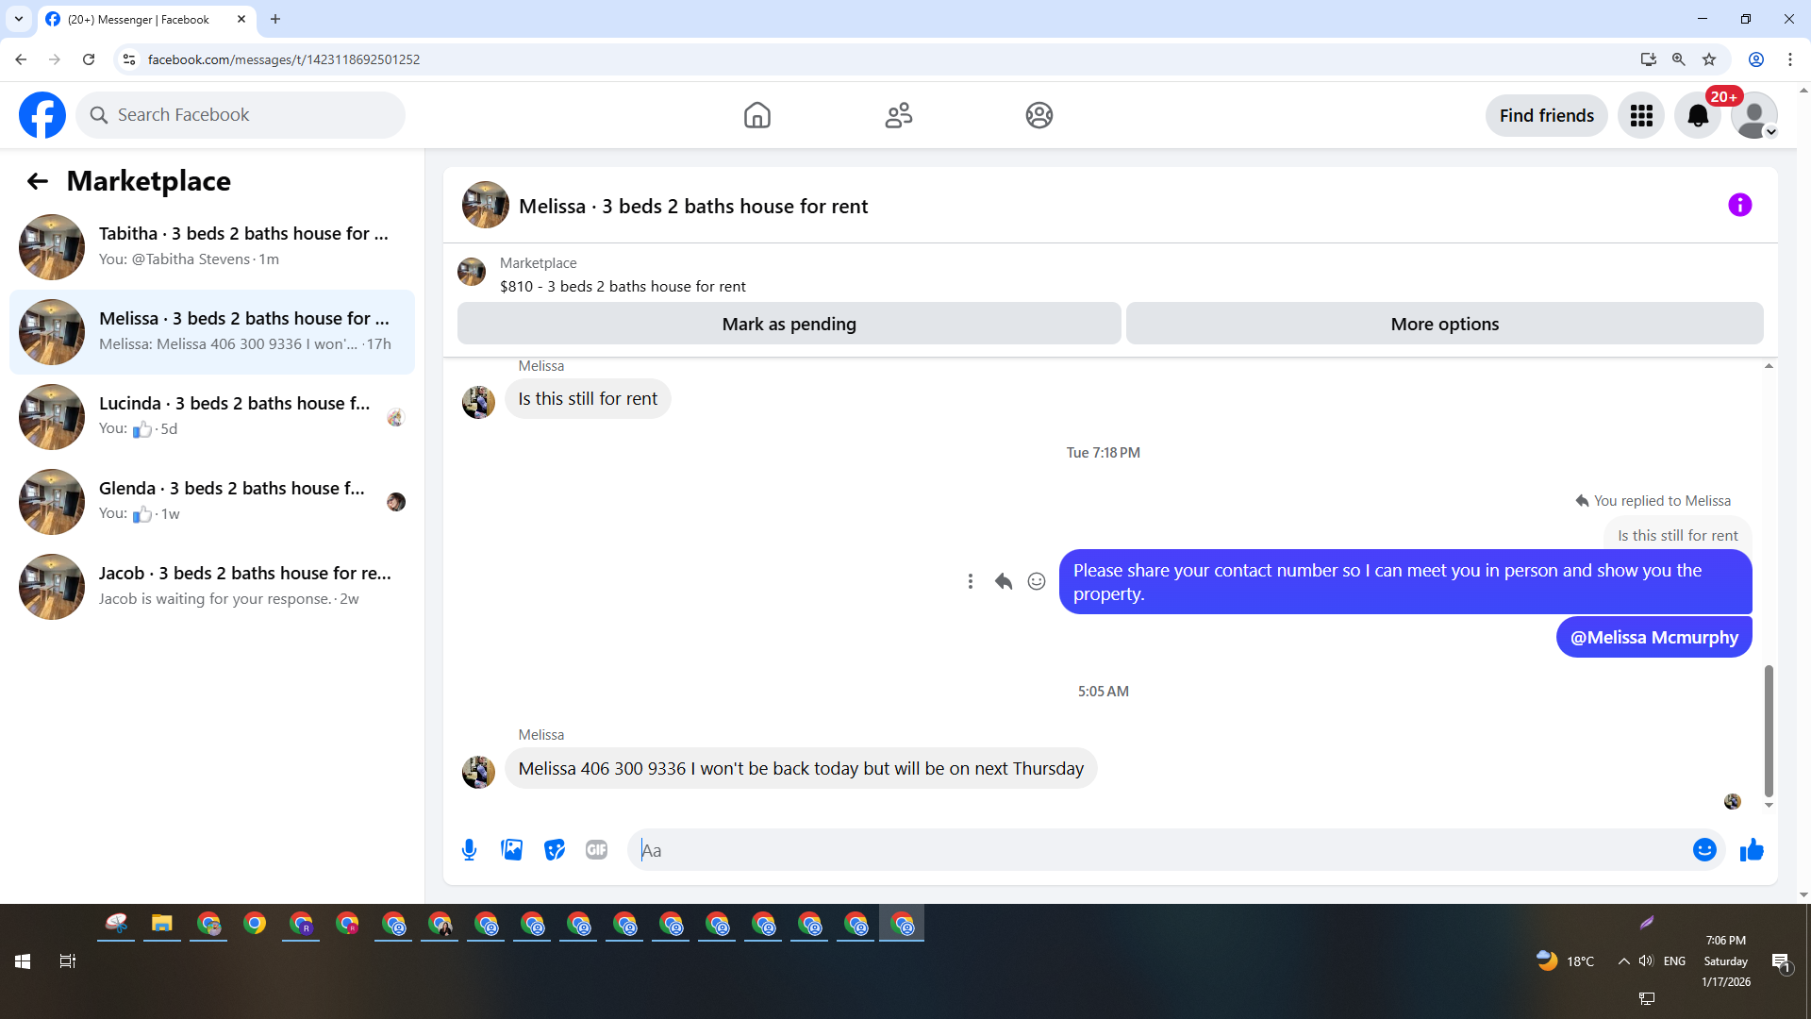This screenshot has width=1811, height=1019.
Task: Click the chat message scrollbar
Action: [x=1769, y=731]
